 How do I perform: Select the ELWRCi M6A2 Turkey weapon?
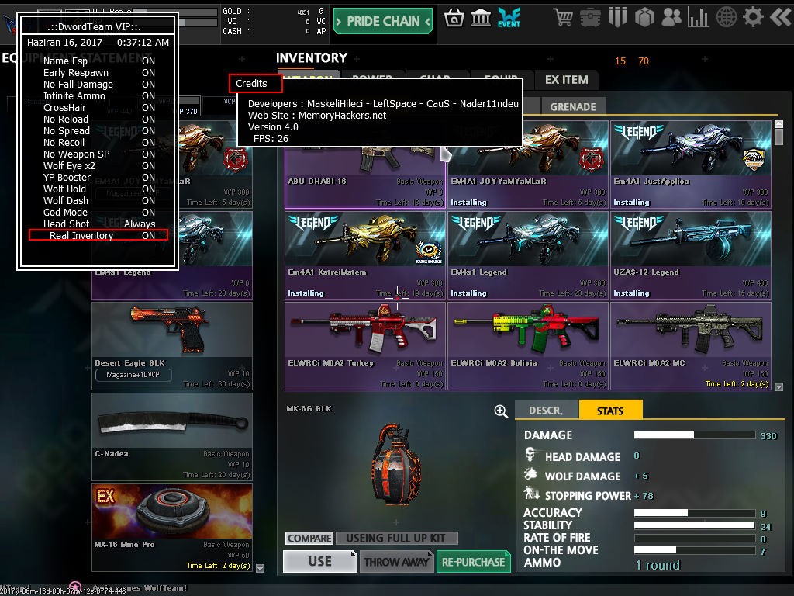pyautogui.click(x=365, y=346)
